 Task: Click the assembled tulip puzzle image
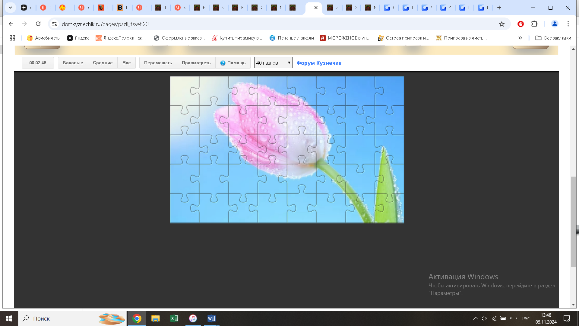[287, 149]
